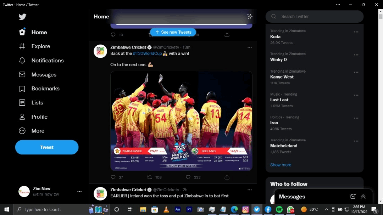
Task: Open options for the Iran trend
Action: click(x=356, y=118)
